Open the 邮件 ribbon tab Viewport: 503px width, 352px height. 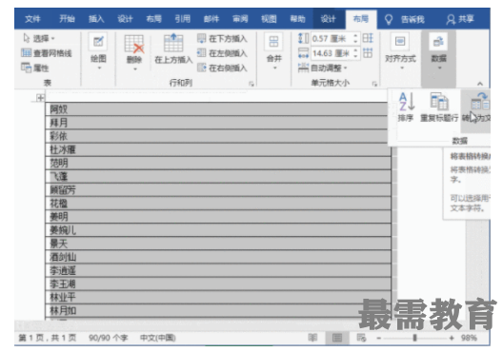(x=211, y=19)
